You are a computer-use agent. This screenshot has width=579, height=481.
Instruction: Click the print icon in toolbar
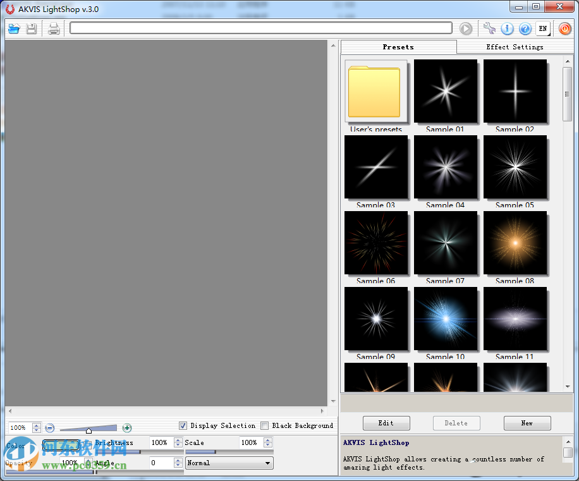[54, 28]
